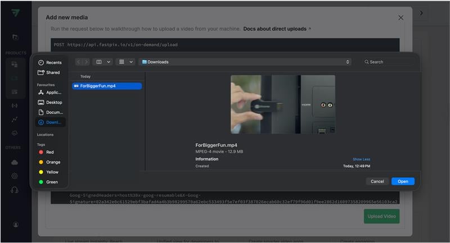This screenshot has height=243, width=450.
Task: Click the headset support icon
Action: [15, 190]
